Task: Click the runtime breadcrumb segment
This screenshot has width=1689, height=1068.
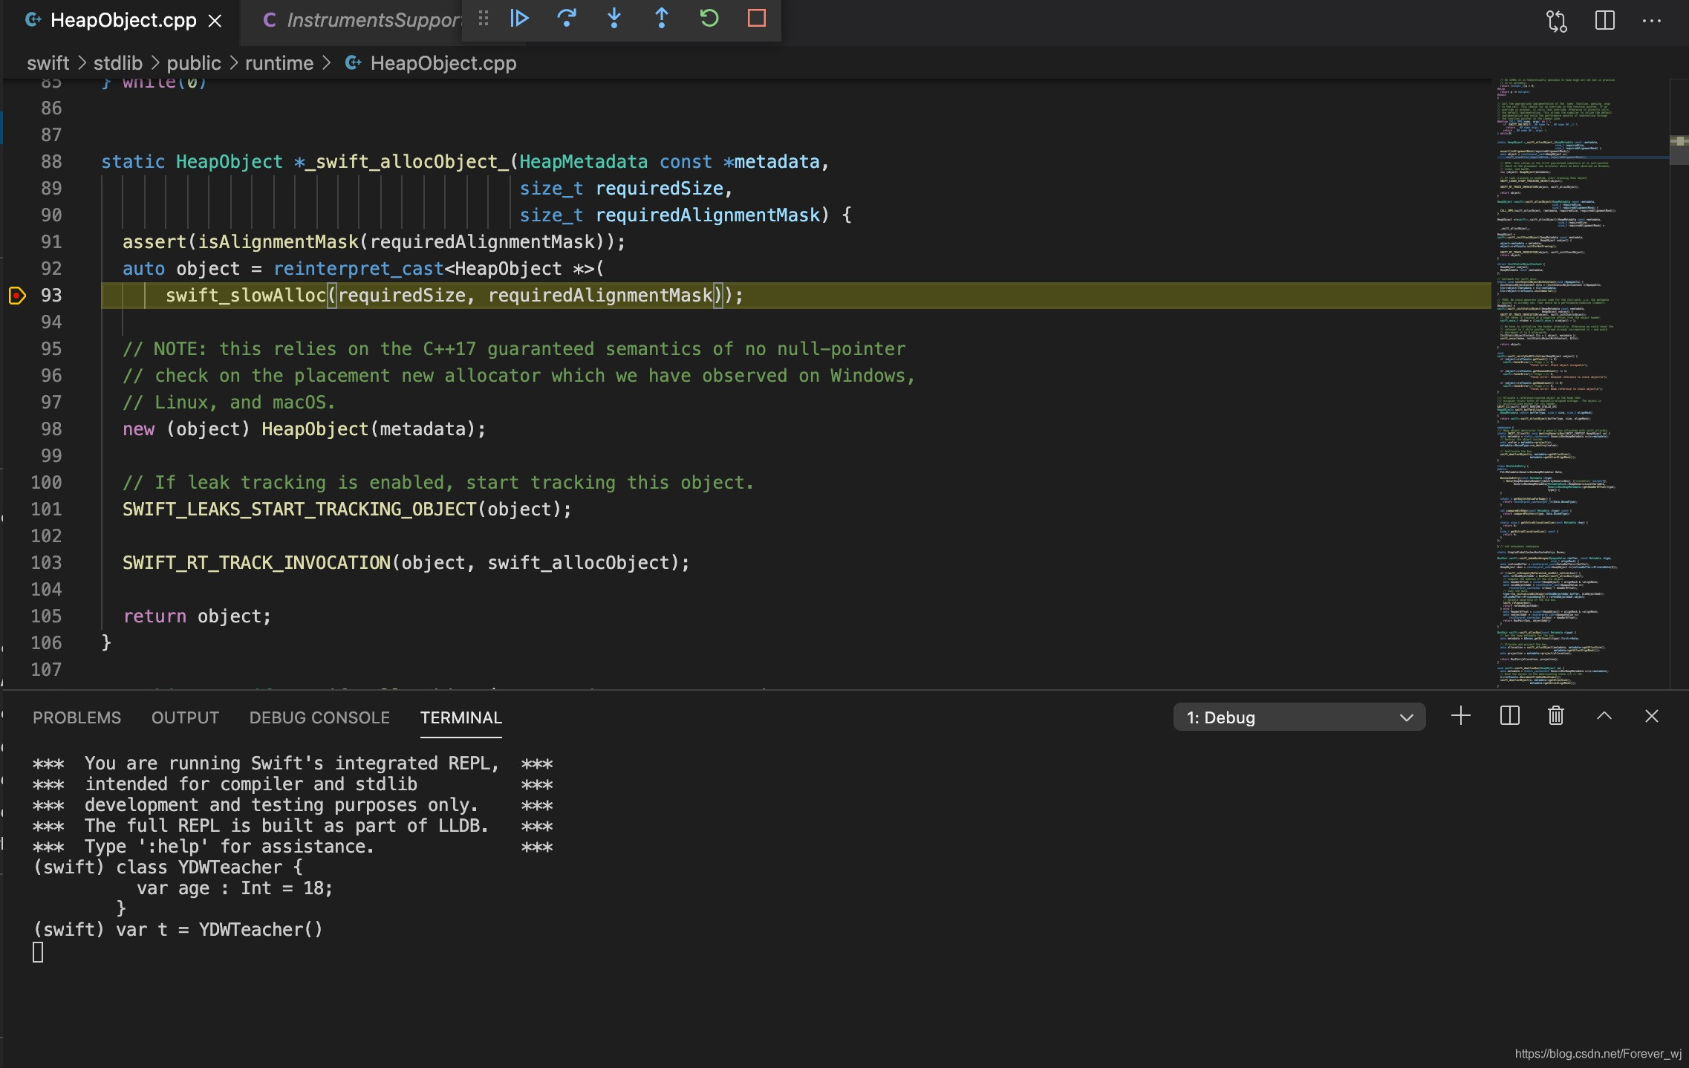Action: pyautogui.click(x=279, y=63)
